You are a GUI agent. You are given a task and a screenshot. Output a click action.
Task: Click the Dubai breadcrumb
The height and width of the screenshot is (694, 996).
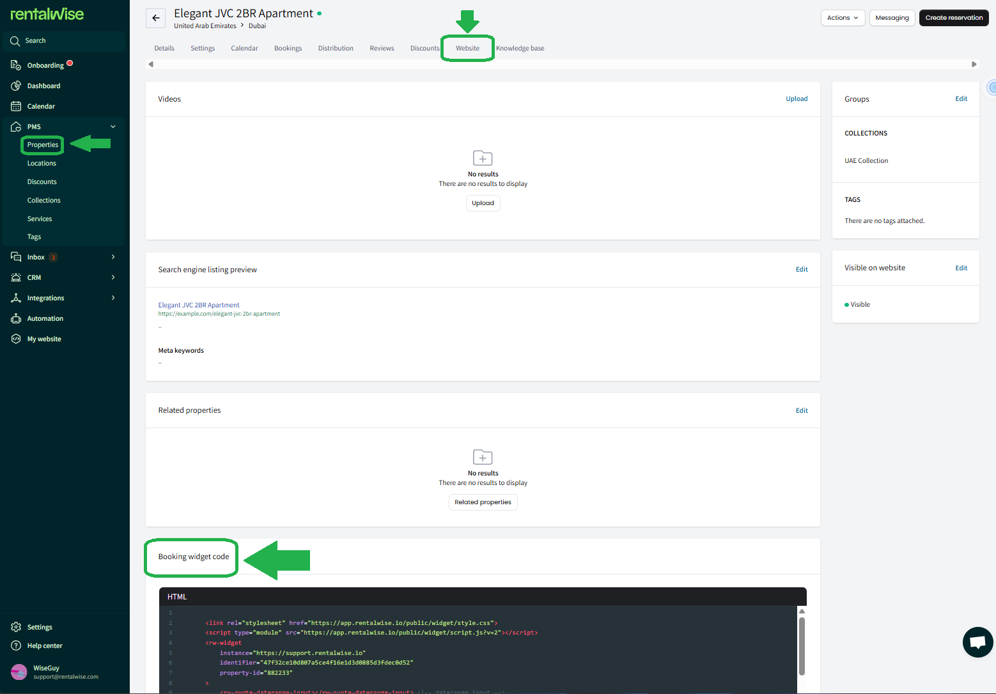[257, 26]
